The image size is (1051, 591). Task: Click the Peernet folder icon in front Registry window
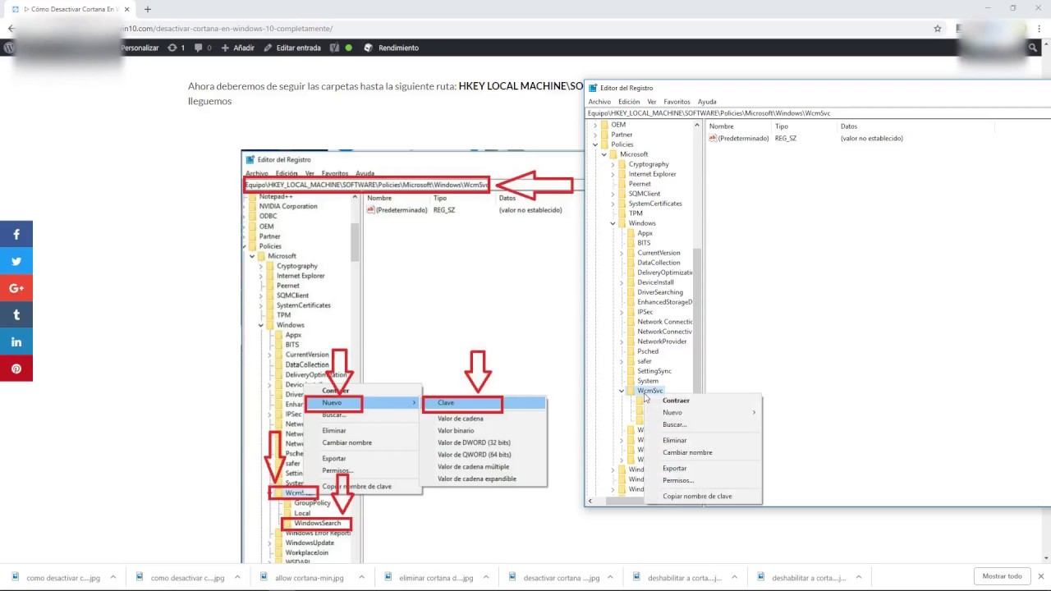pos(622,184)
